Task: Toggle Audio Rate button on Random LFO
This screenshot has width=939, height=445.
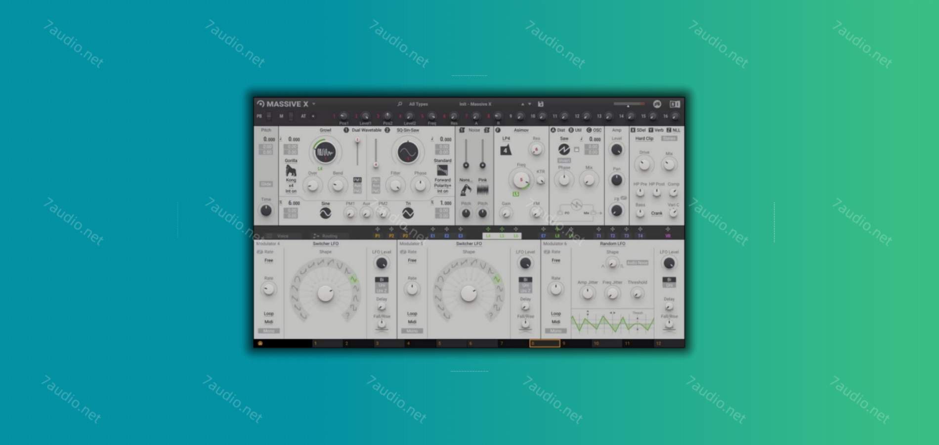Action: (x=637, y=263)
